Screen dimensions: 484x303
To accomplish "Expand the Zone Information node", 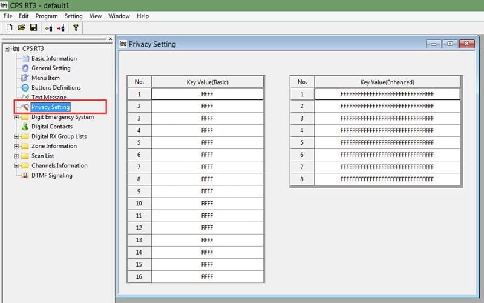I will (16, 146).
